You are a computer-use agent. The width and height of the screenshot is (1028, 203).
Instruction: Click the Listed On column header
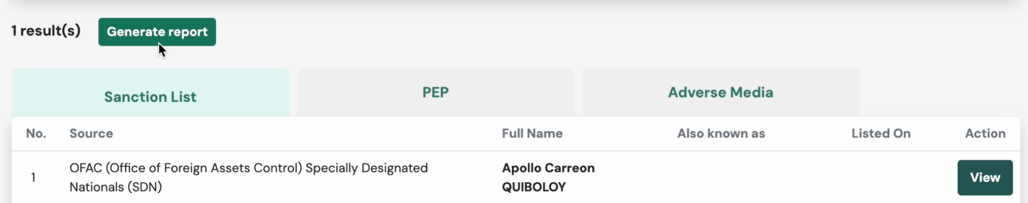(881, 134)
